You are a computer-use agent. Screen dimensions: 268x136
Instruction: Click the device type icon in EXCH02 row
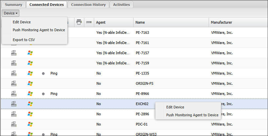(x=14, y=104)
